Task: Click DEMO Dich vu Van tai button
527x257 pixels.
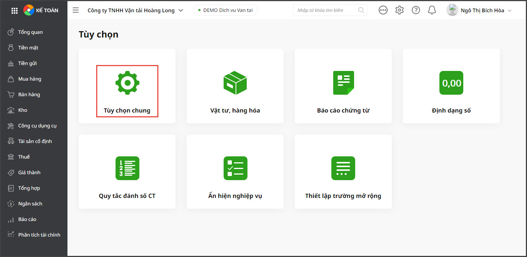Action: [x=225, y=10]
